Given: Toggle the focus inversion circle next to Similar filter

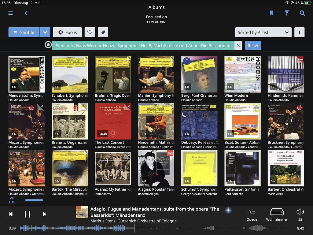Looking at the screenshot, I should click(48, 45).
